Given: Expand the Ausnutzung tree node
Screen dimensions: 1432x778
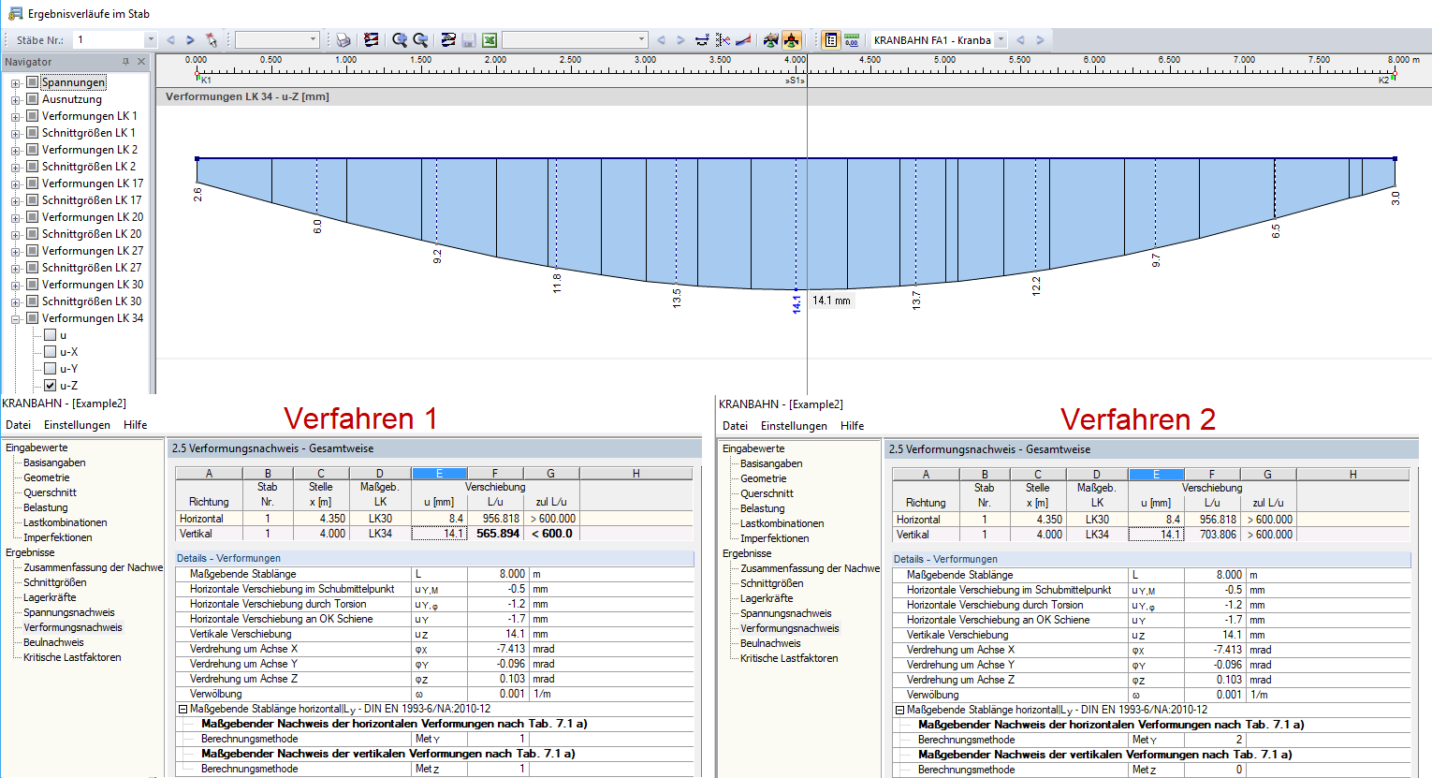Looking at the screenshot, I should tap(15, 100).
